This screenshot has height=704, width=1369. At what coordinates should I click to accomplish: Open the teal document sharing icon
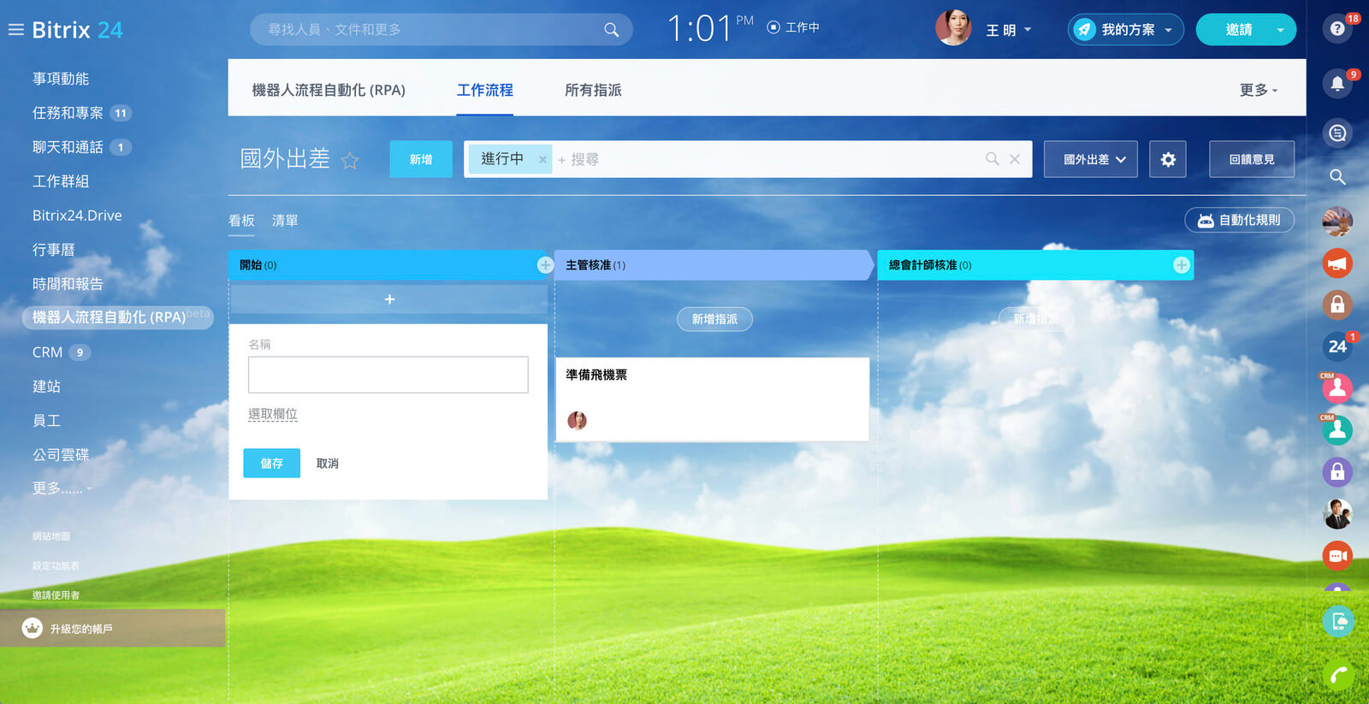[x=1338, y=621]
